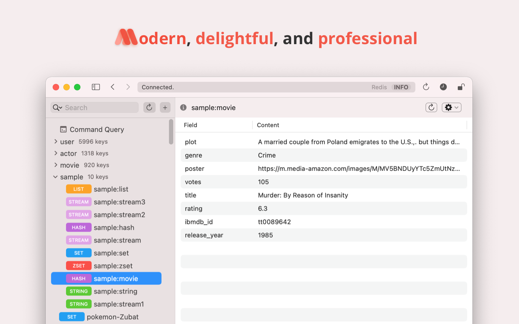Select the sample:zset key
The width and height of the screenshot is (519, 324).
tap(106, 266)
